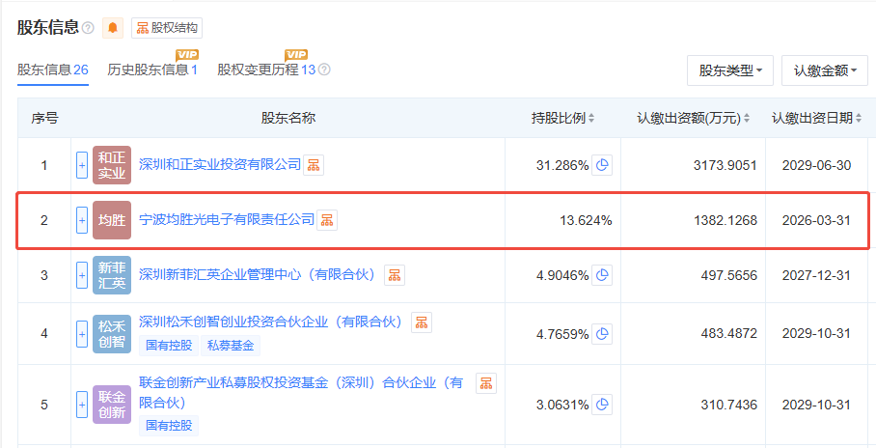The width and height of the screenshot is (876, 448).
Task: Click the 股东名称 column header
Action: click(288, 118)
